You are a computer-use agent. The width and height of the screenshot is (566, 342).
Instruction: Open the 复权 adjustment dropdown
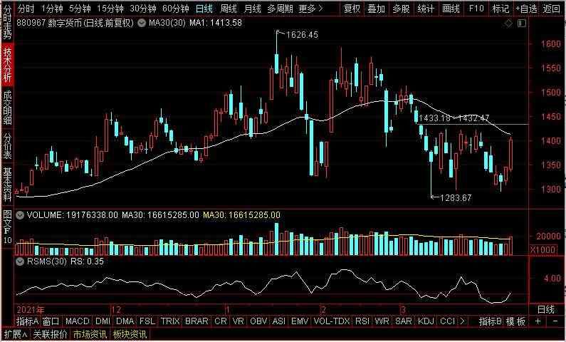coord(352,9)
